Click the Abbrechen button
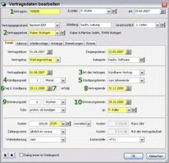The width and height of the screenshot is (169, 163). (x=156, y=156)
